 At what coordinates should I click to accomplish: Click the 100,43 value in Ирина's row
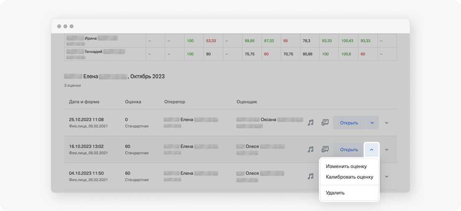pos(347,41)
